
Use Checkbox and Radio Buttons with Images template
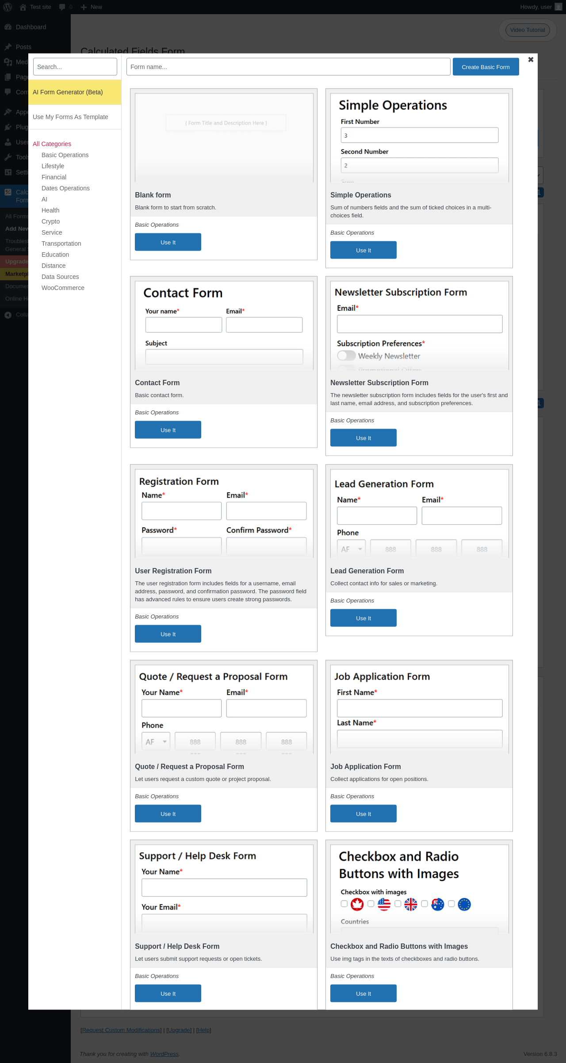coord(363,993)
